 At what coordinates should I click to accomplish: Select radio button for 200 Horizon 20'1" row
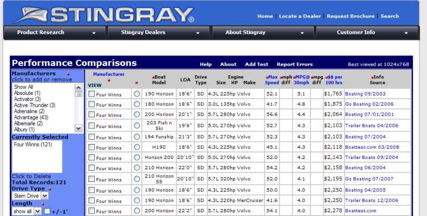pos(137,114)
